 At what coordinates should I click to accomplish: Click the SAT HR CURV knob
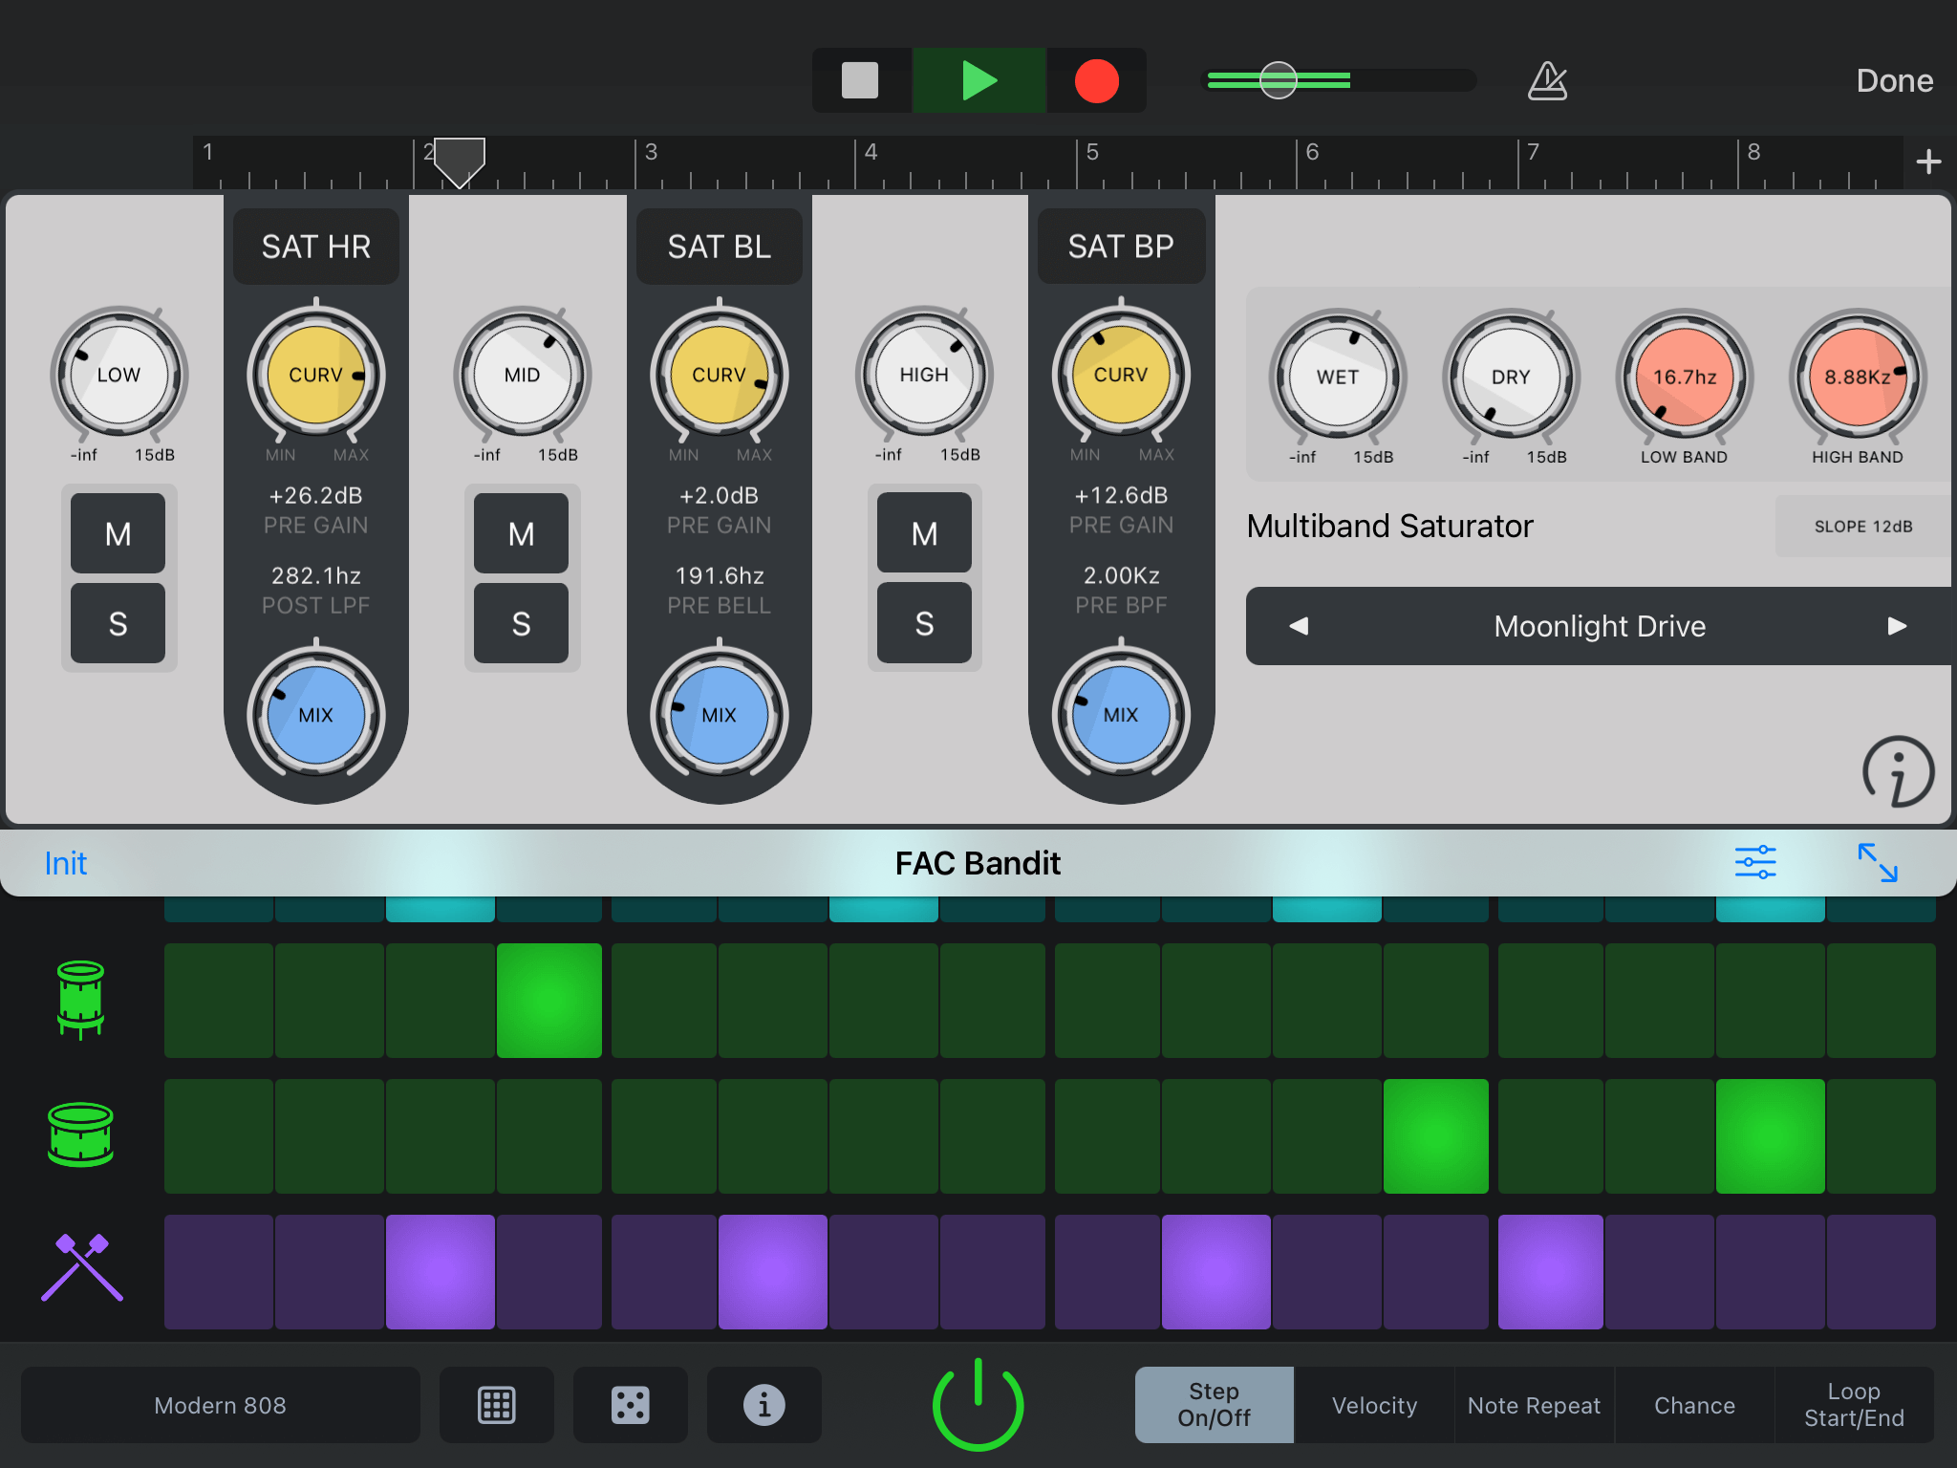316,375
